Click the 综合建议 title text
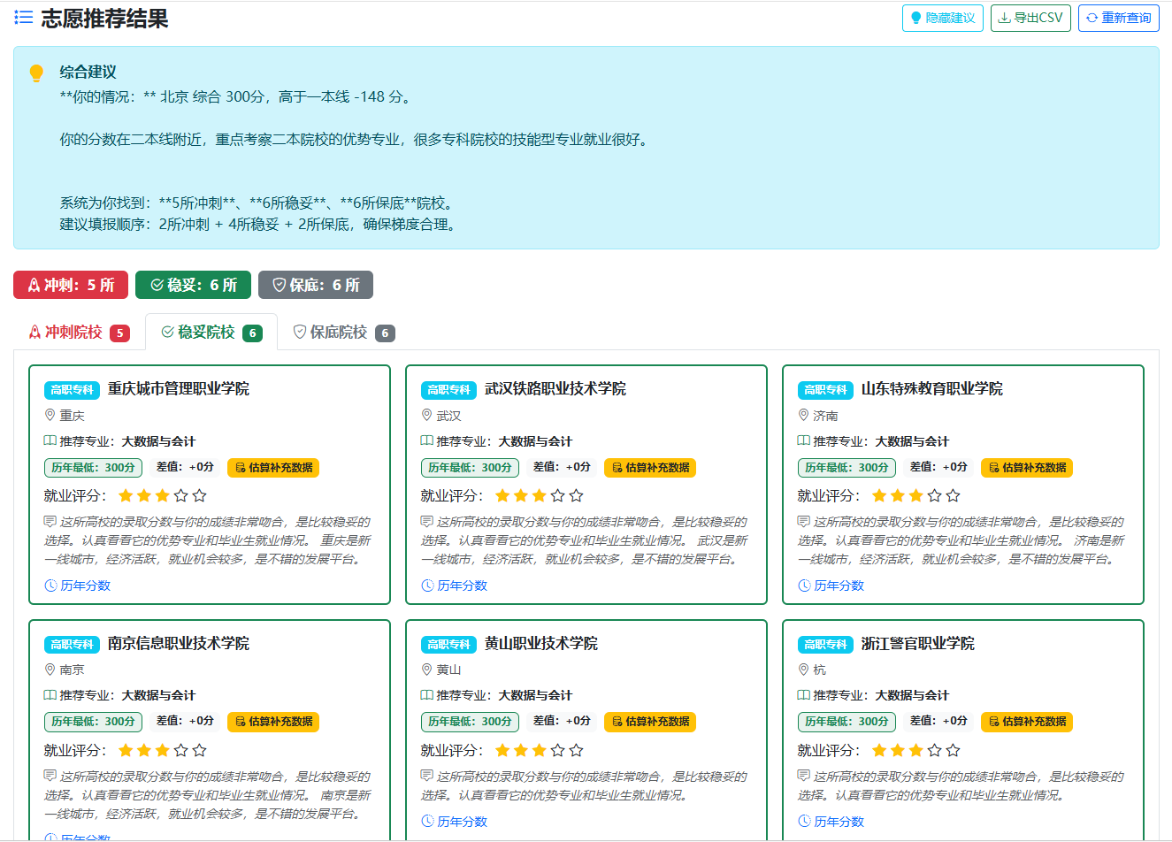The image size is (1172, 842). click(x=88, y=73)
